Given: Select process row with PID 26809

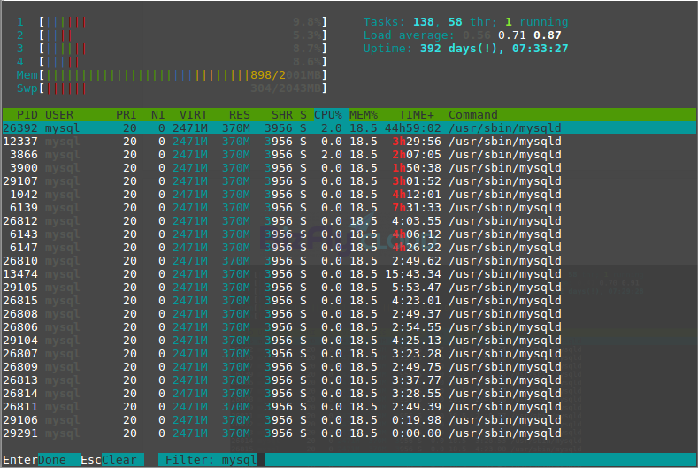Looking at the screenshot, I should coord(349,367).
